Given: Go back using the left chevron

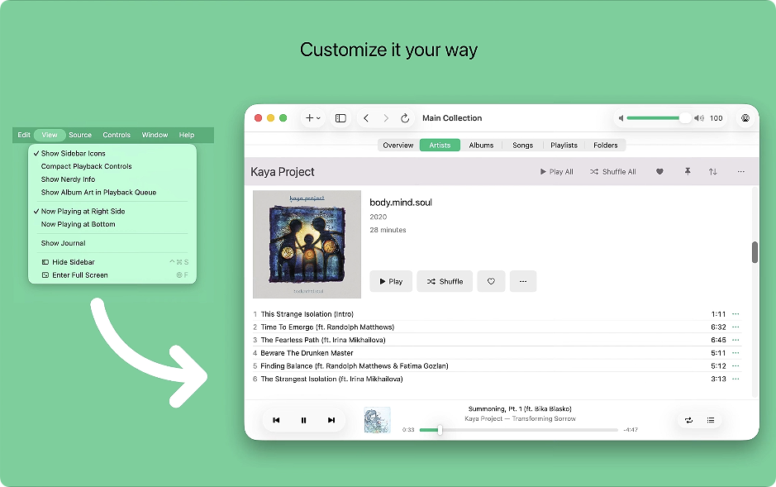Looking at the screenshot, I should click(x=366, y=118).
